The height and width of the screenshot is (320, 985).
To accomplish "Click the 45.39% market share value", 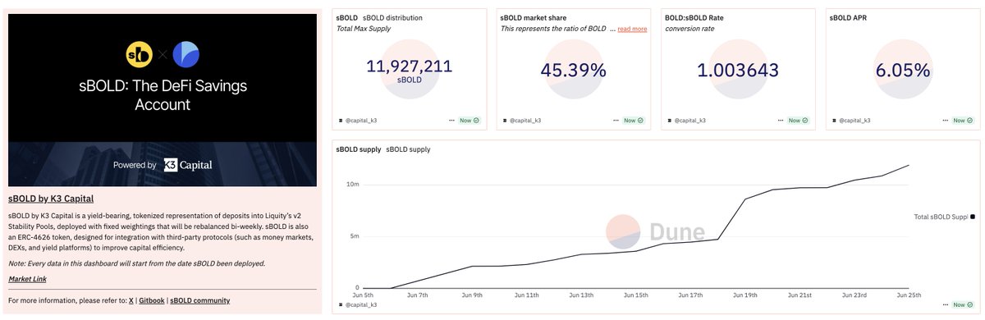I will coord(573,71).
